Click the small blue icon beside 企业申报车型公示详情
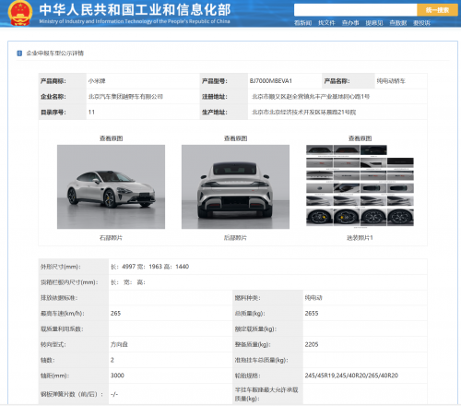 pyautogui.click(x=19, y=54)
